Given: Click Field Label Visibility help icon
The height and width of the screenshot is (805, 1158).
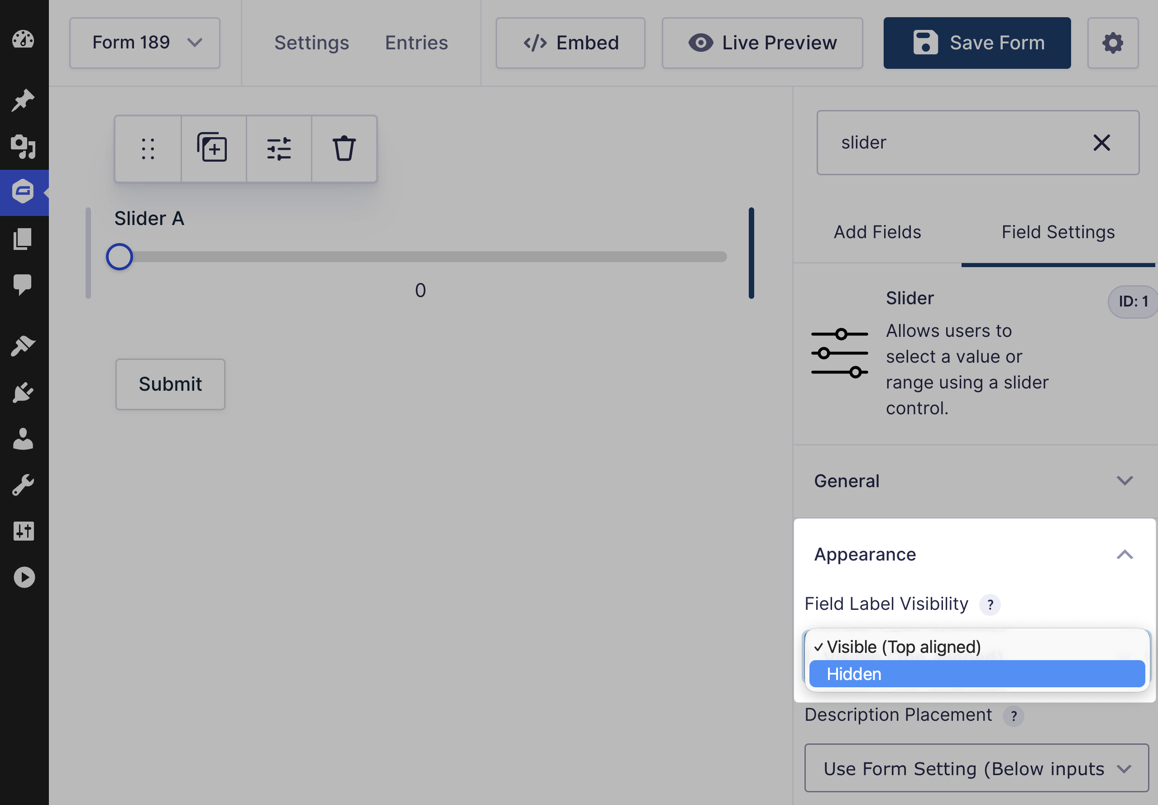Looking at the screenshot, I should coord(990,604).
